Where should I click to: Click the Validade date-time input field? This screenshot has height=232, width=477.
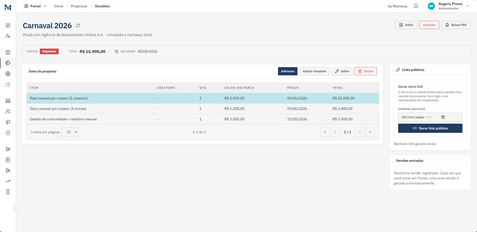tap(430, 117)
